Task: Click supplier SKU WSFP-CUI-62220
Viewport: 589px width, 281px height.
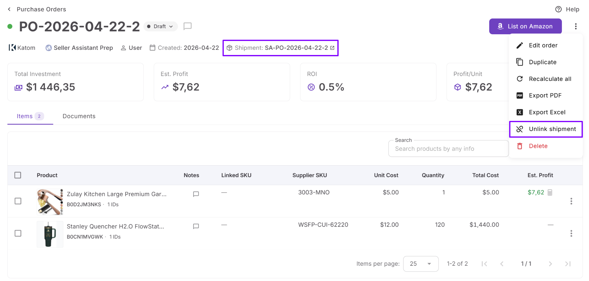Action: (x=323, y=225)
